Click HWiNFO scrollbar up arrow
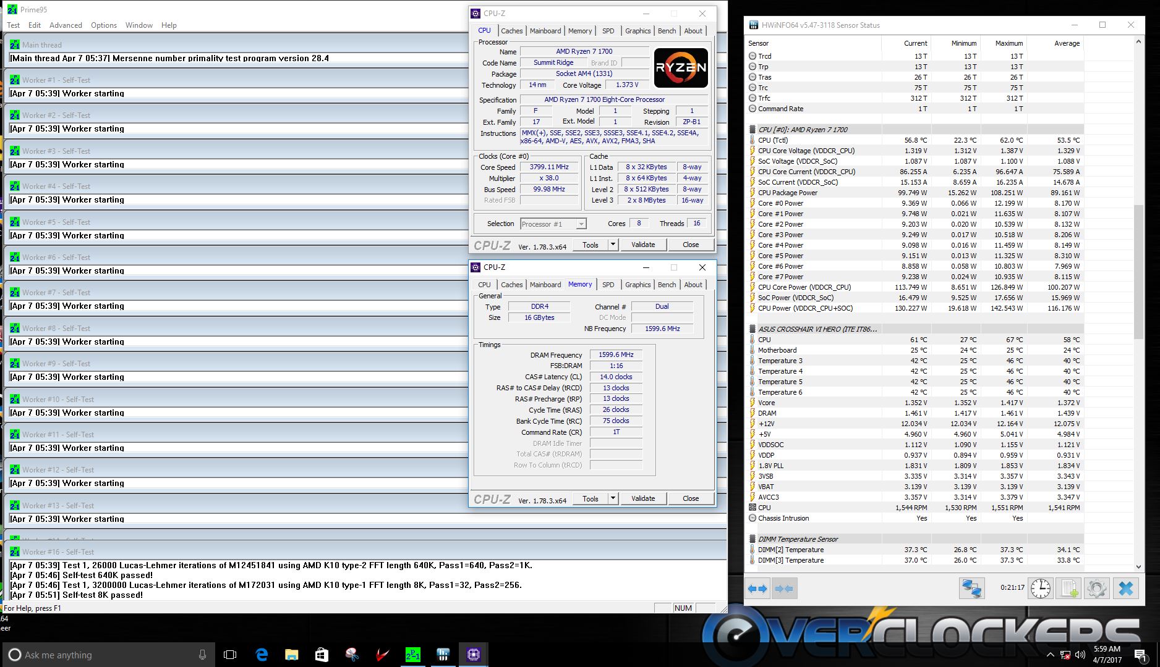The width and height of the screenshot is (1160, 667). pyautogui.click(x=1139, y=42)
